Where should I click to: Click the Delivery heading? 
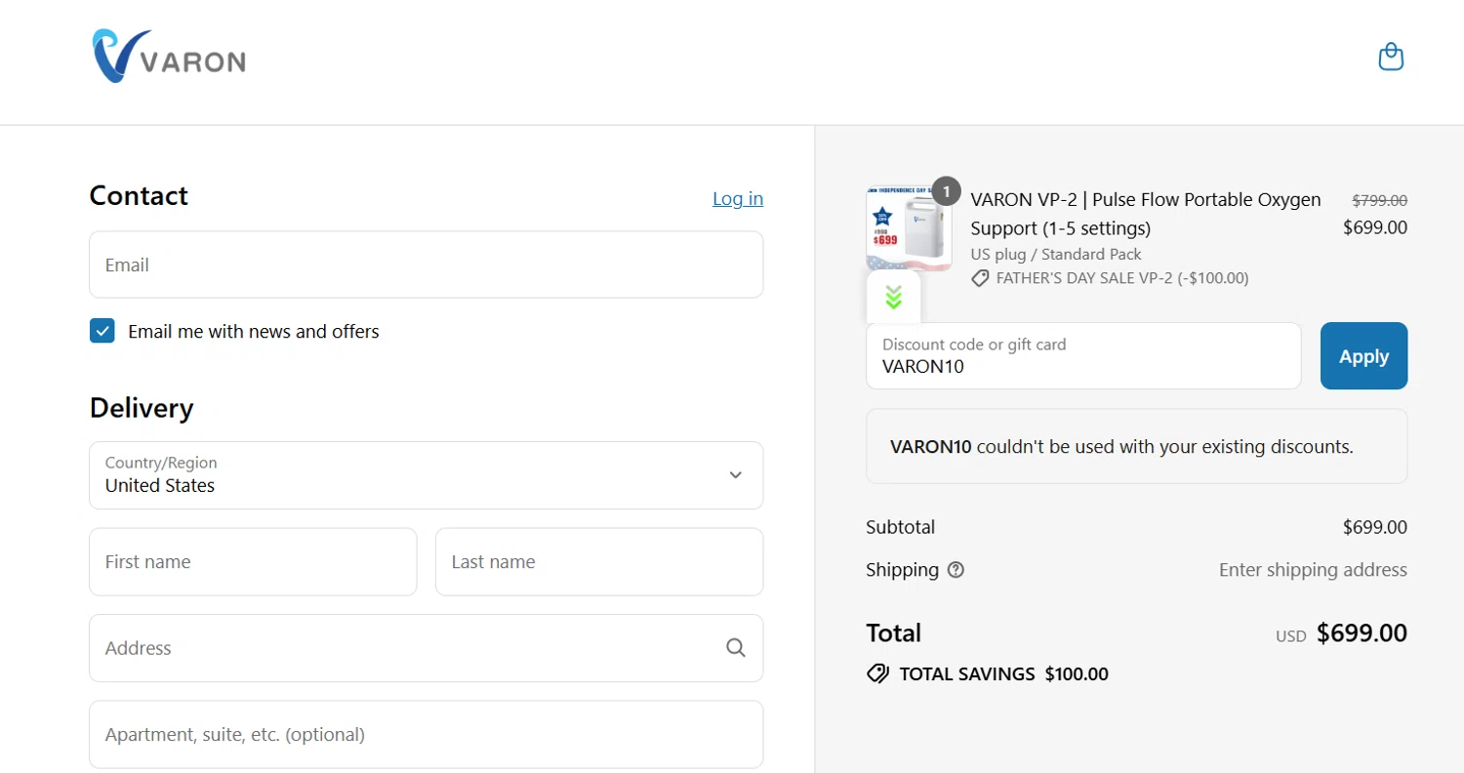pos(142,408)
